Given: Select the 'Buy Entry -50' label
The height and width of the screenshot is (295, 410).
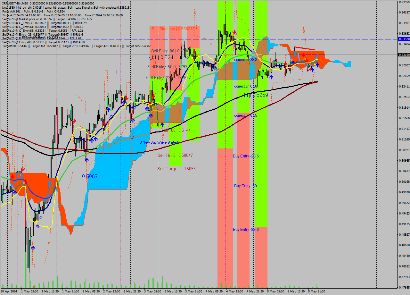Looking at the screenshot, I should (x=245, y=186).
